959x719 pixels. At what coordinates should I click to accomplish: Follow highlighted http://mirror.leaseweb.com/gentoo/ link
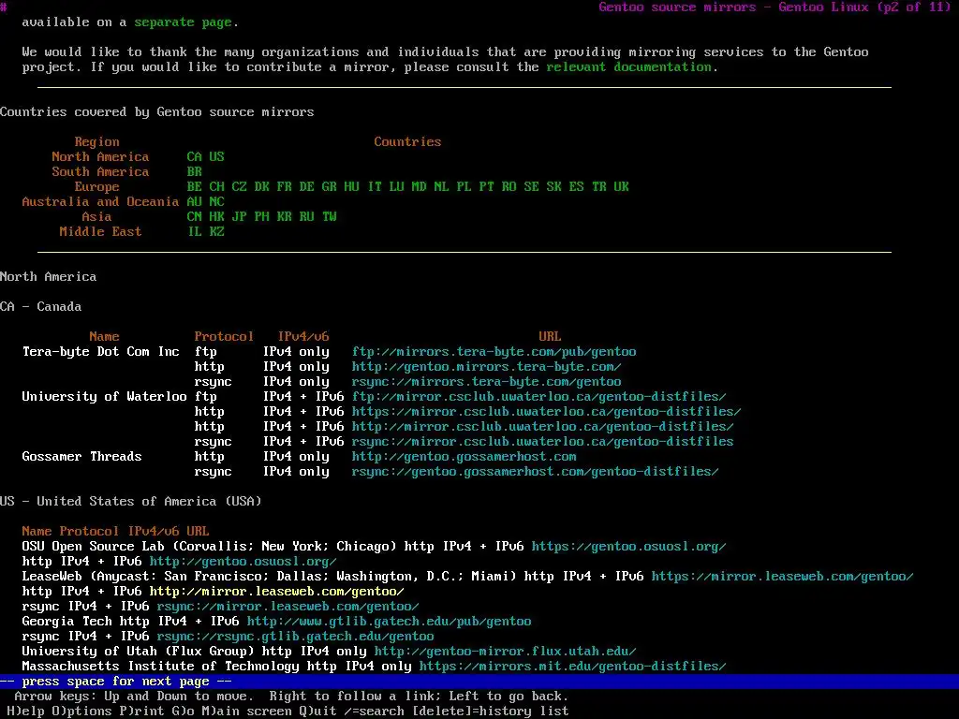(277, 592)
